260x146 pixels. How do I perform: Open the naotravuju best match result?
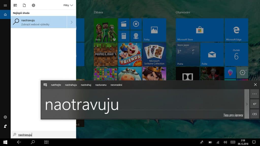point(39,22)
